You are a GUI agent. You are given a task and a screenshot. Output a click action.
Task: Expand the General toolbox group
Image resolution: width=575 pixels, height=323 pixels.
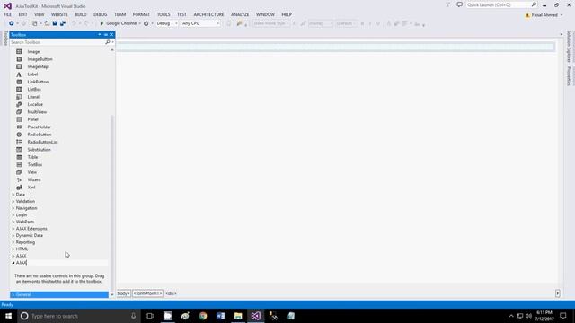click(x=13, y=295)
